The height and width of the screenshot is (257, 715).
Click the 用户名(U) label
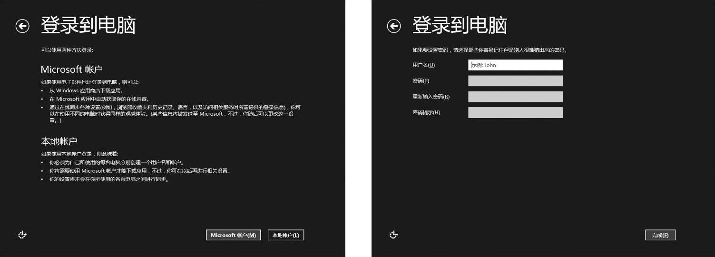tap(423, 65)
